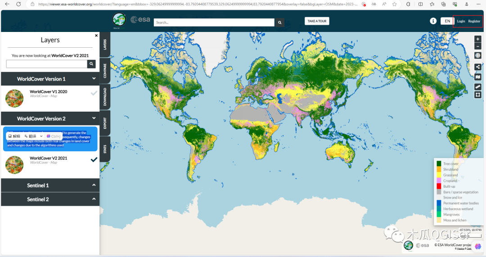The width and height of the screenshot is (486, 257).
Task: Click the magnifier button next to the top Search bar
Action: 279,23
